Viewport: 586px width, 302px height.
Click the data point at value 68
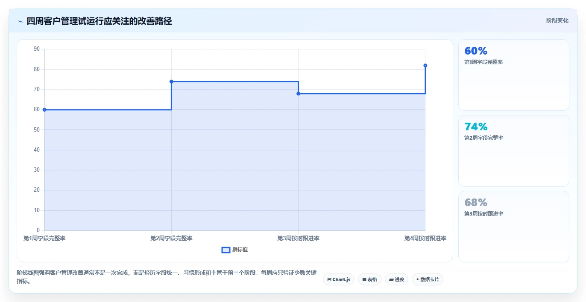[x=298, y=94]
